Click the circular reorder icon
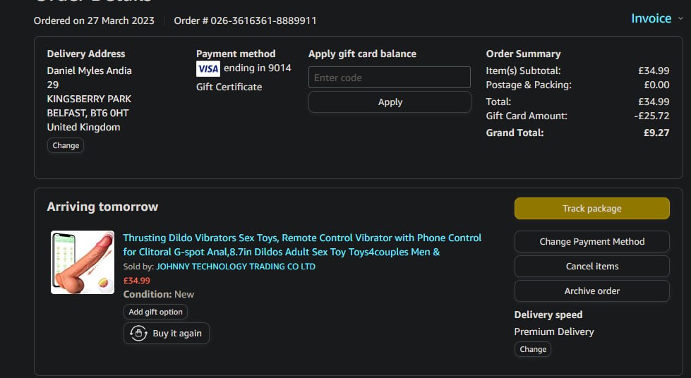This screenshot has width=691, height=378. (x=139, y=334)
